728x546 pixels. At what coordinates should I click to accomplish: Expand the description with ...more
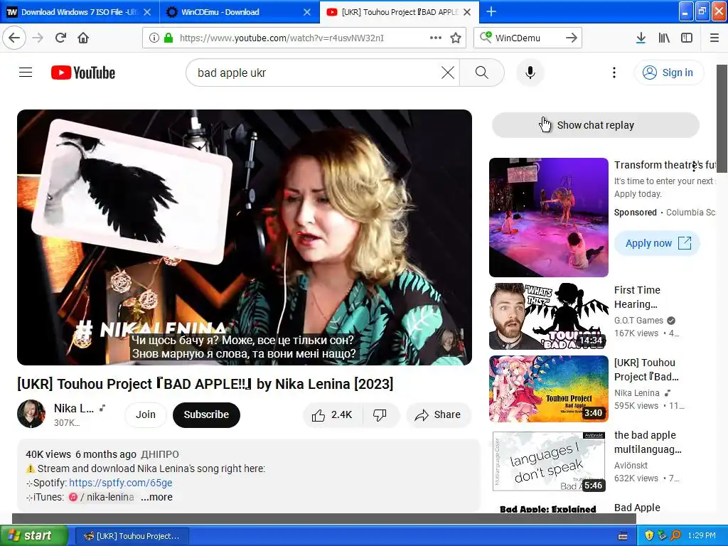(157, 497)
